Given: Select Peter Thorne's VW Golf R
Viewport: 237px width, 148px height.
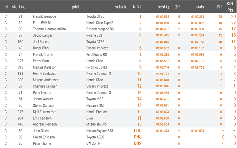Looking at the screenshot, I should click(93, 143).
